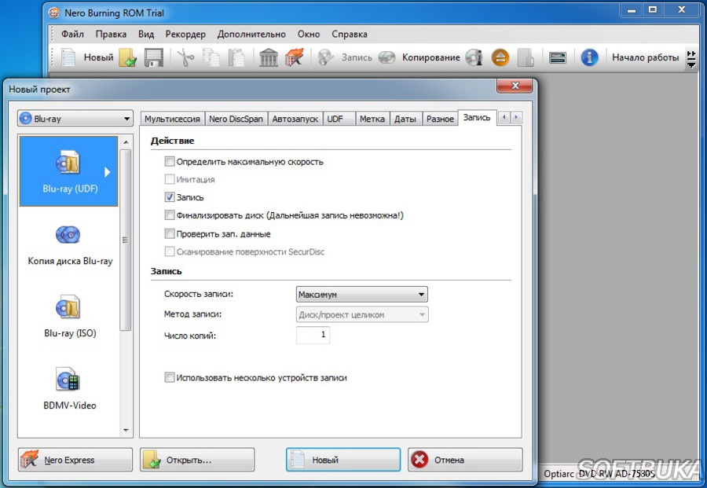Image resolution: width=707 pixels, height=488 pixels.
Task: Click the disc info icon after Копирование
Action: (x=474, y=57)
